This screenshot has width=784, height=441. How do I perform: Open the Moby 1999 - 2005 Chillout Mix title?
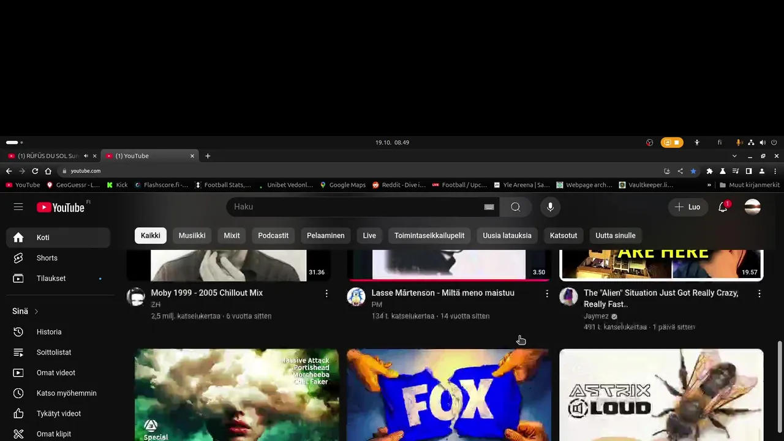click(207, 293)
